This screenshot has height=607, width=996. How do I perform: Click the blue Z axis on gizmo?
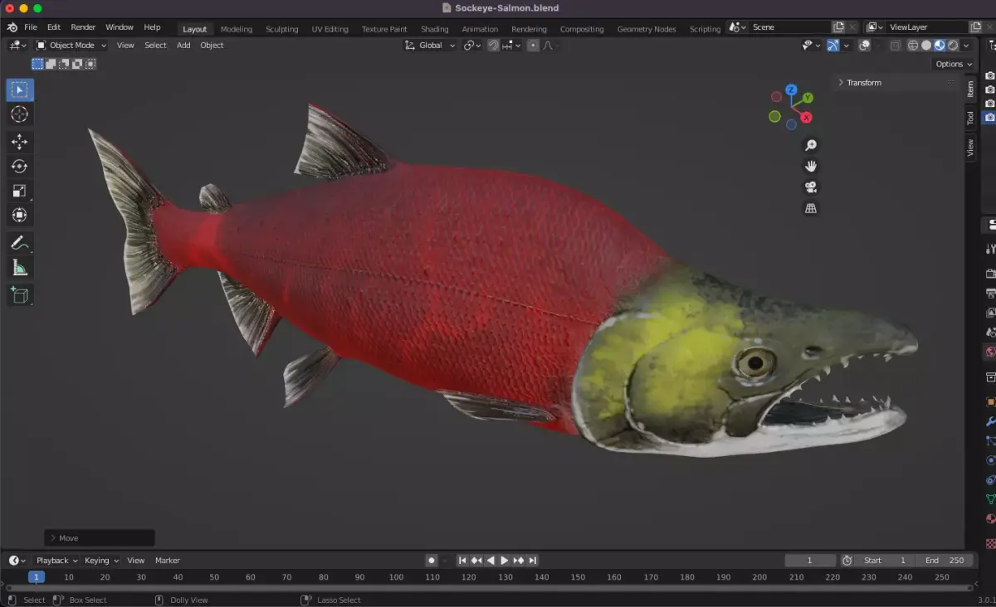coord(791,90)
